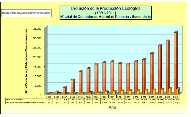
Task: Click the '1.042' Productores cell
Action: [x=57, y=100]
